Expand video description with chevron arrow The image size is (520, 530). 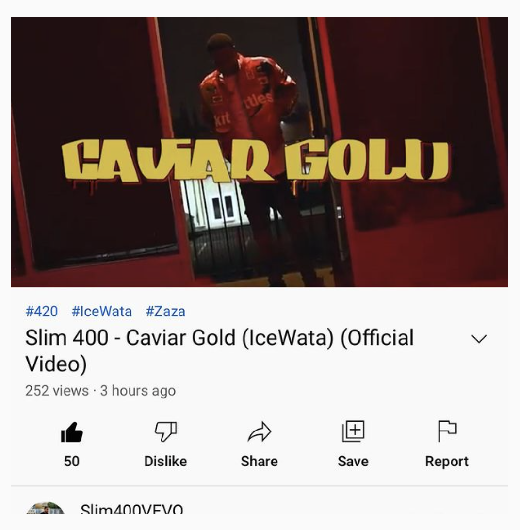479,339
